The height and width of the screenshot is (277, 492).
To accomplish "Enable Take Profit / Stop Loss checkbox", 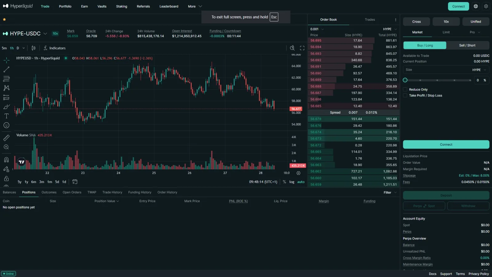I will point(405,95).
